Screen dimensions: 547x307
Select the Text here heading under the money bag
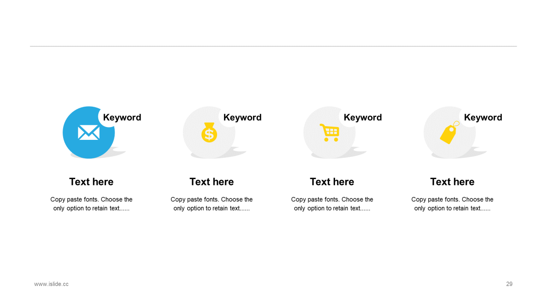pos(212,182)
